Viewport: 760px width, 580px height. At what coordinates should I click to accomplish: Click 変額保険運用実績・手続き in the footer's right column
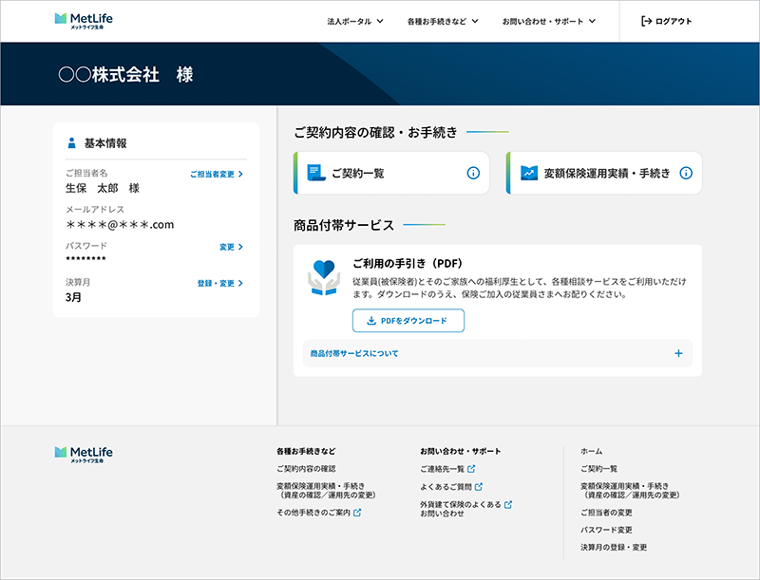coord(630,491)
